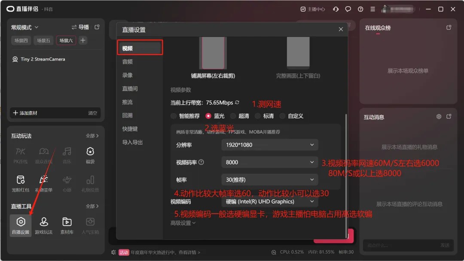Open 直播设置 tool icon
The image size is (464, 261).
pyautogui.click(x=21, y=225)
